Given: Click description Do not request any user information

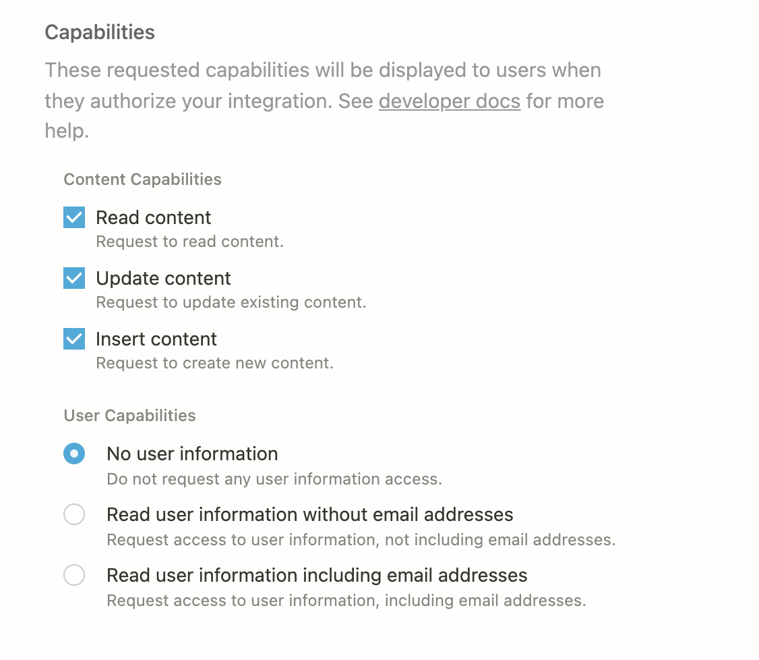Looking at the screenshot, I should (274, 479).
